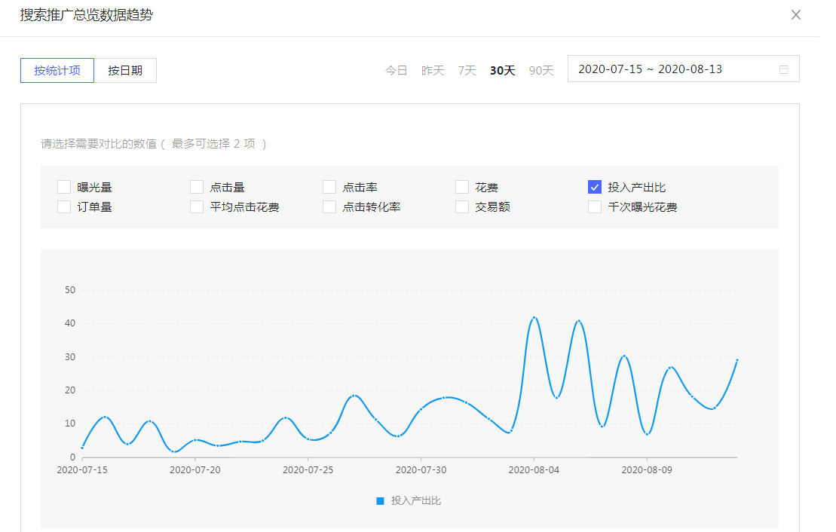Check the 点击量 checkbox

tap(197, 187)
